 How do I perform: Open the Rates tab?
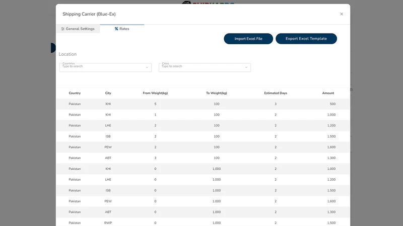[122, 29]
